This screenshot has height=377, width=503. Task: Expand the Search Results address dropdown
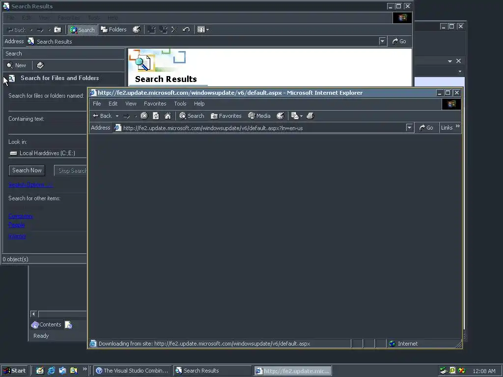pyautogui.click(x=382, y=41)
